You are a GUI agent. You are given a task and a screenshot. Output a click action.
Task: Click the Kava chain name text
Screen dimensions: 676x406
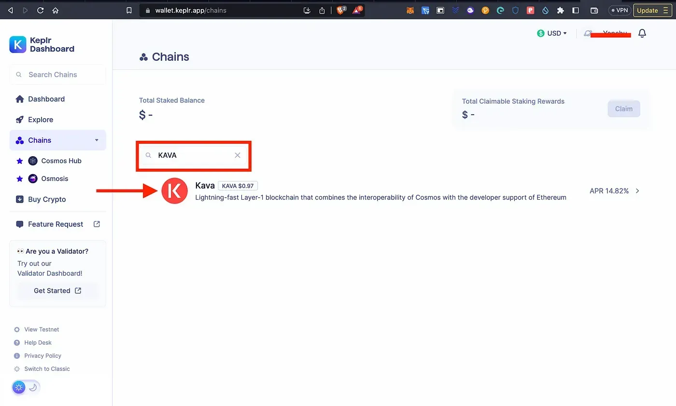[205, 185]
